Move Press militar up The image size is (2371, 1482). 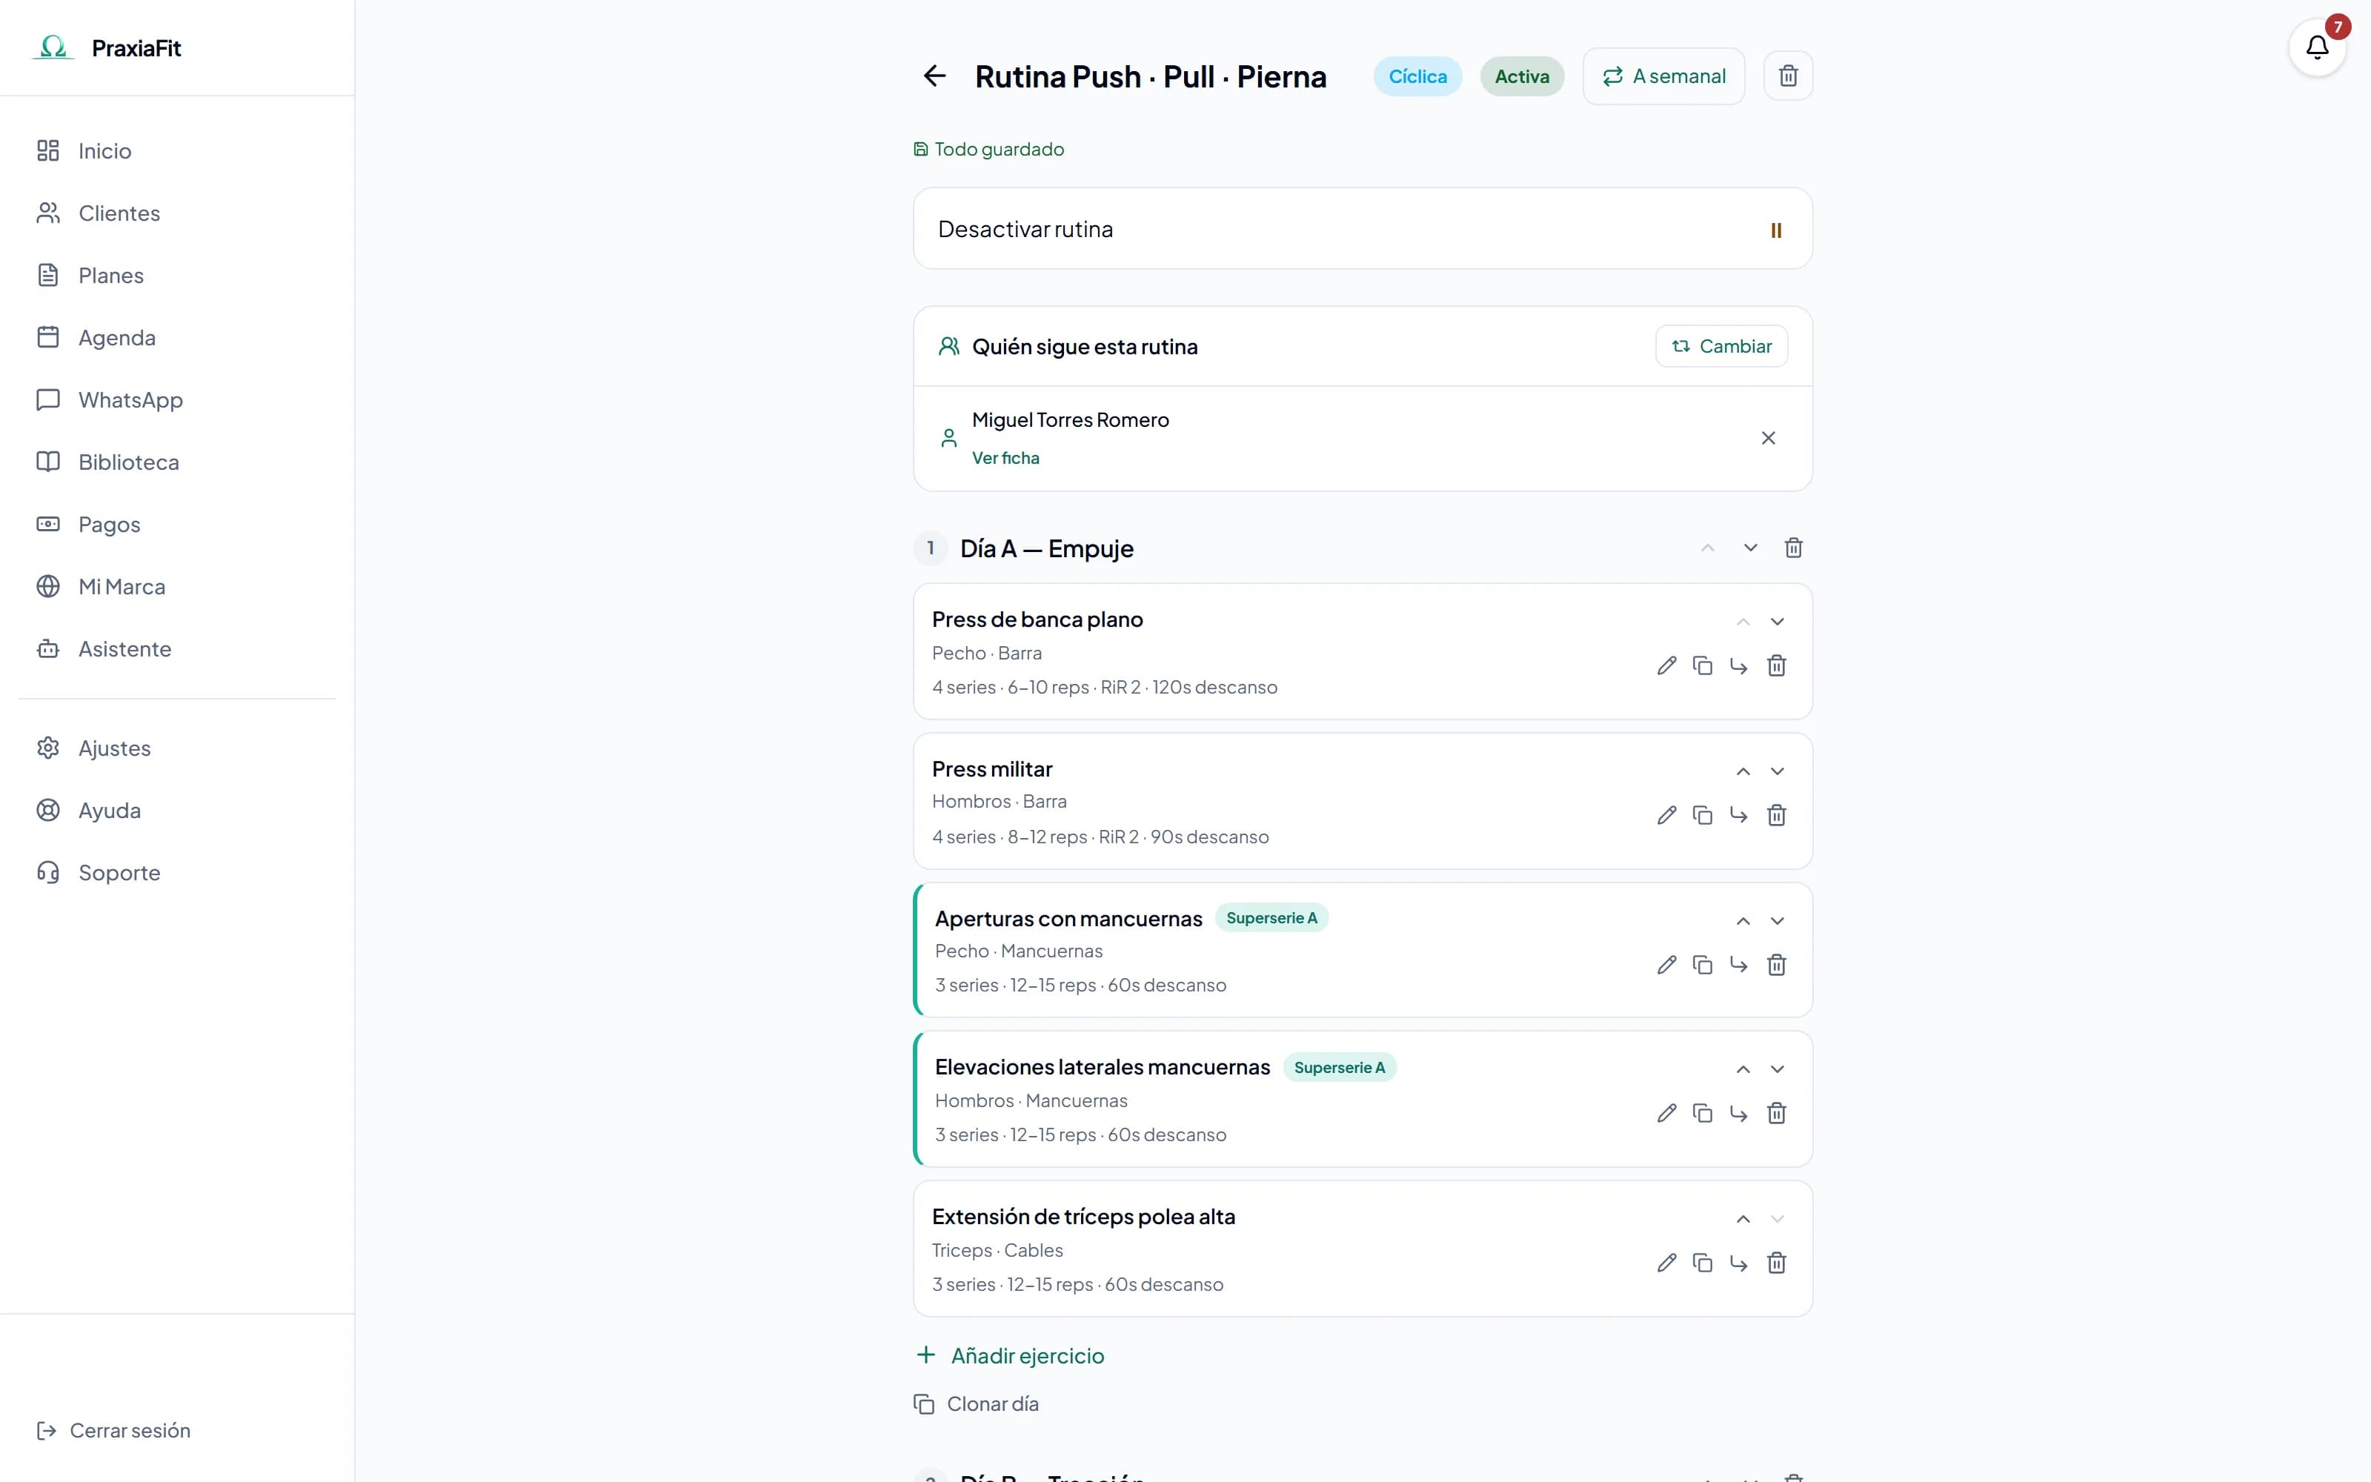[x=1743, y=772]
